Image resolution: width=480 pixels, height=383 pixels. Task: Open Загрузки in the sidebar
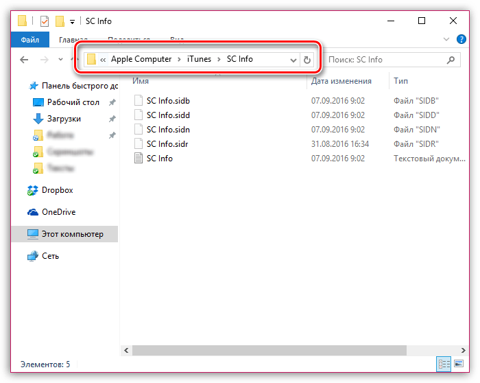click(64, 119)
